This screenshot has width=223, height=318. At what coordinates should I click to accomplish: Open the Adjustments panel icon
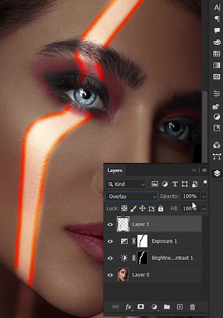(216, 117)
